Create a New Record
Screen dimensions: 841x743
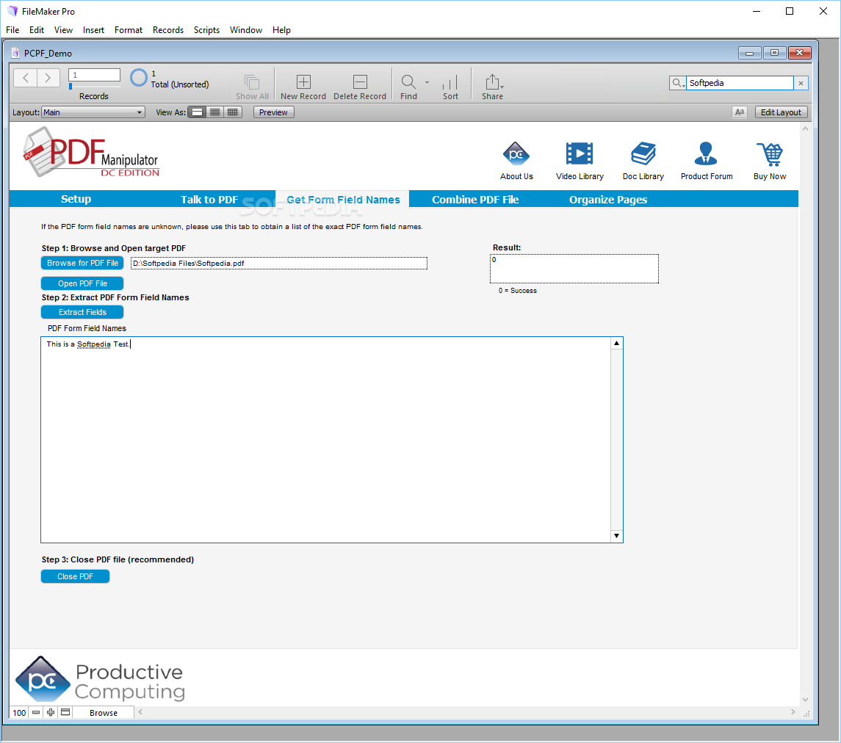(x=303, y=87)
